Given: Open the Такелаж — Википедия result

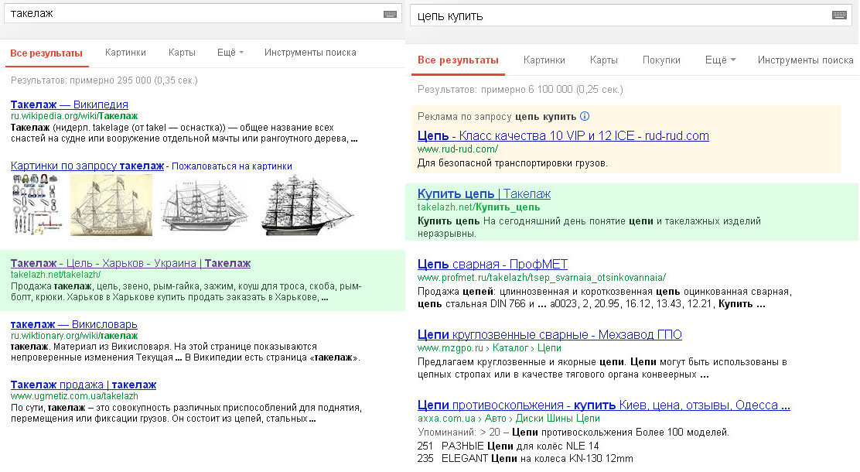Looking at the screenshot, I should [70, 104].
